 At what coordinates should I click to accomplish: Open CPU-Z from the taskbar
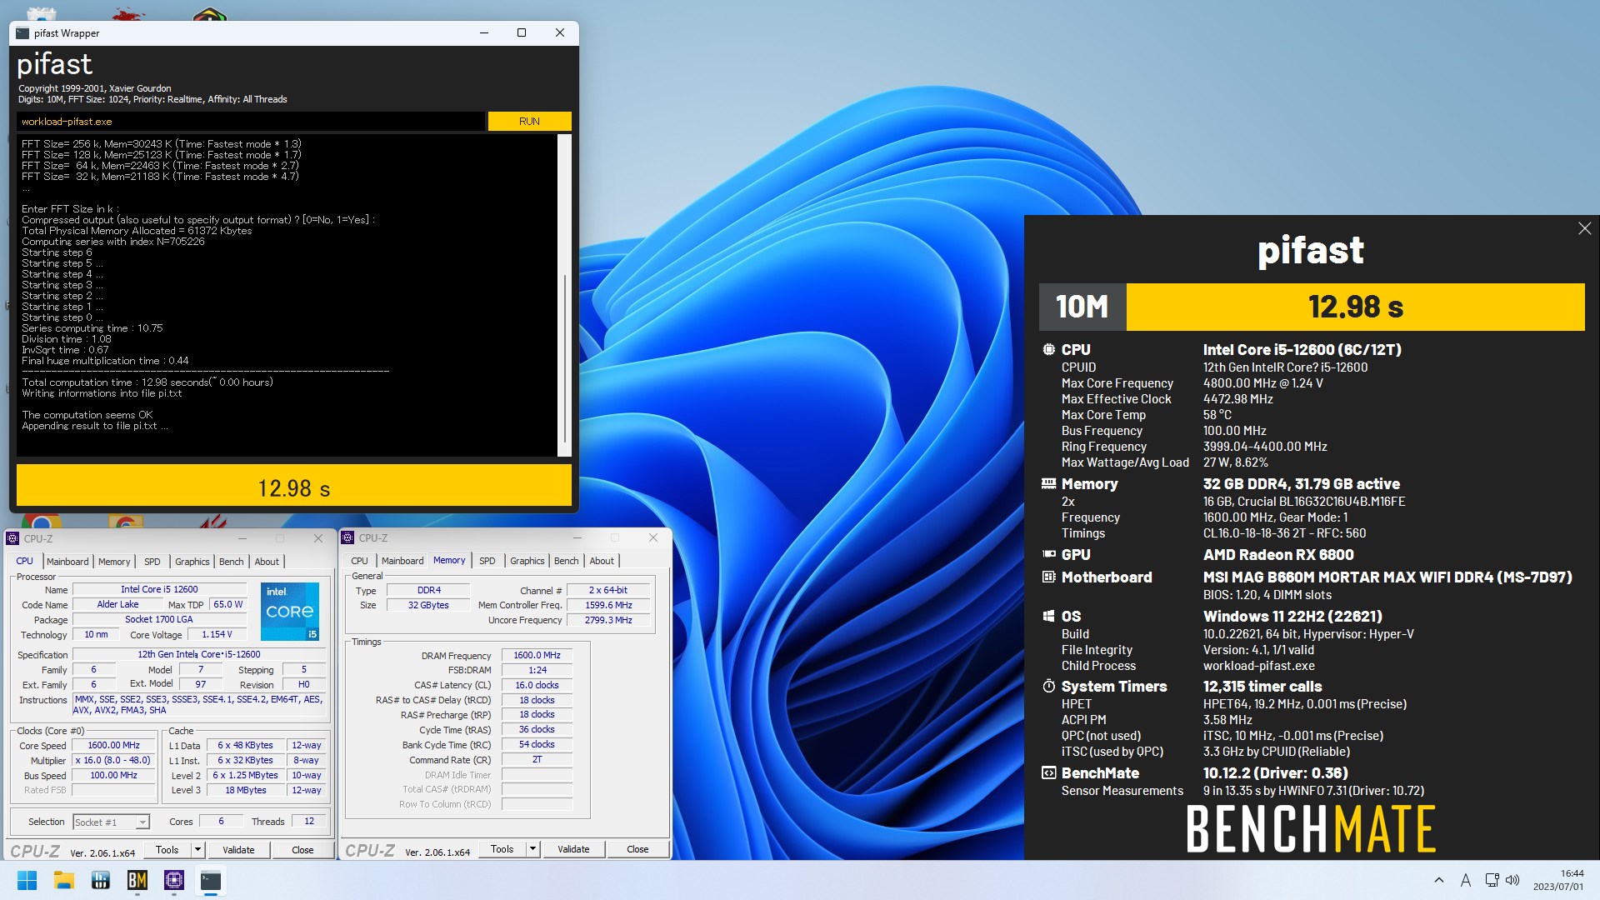[174, 880]
